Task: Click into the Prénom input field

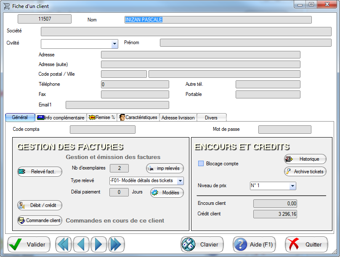Action: (x=246, y=42)
